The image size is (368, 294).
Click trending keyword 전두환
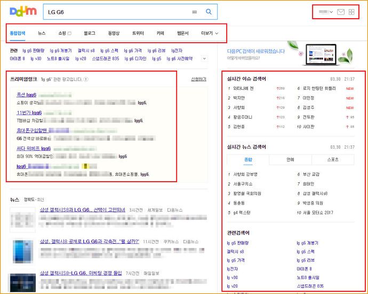click(x=308, y=117)
